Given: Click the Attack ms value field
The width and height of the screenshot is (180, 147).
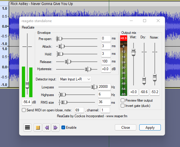Looking at the screenshot, I should coord(106,46).
